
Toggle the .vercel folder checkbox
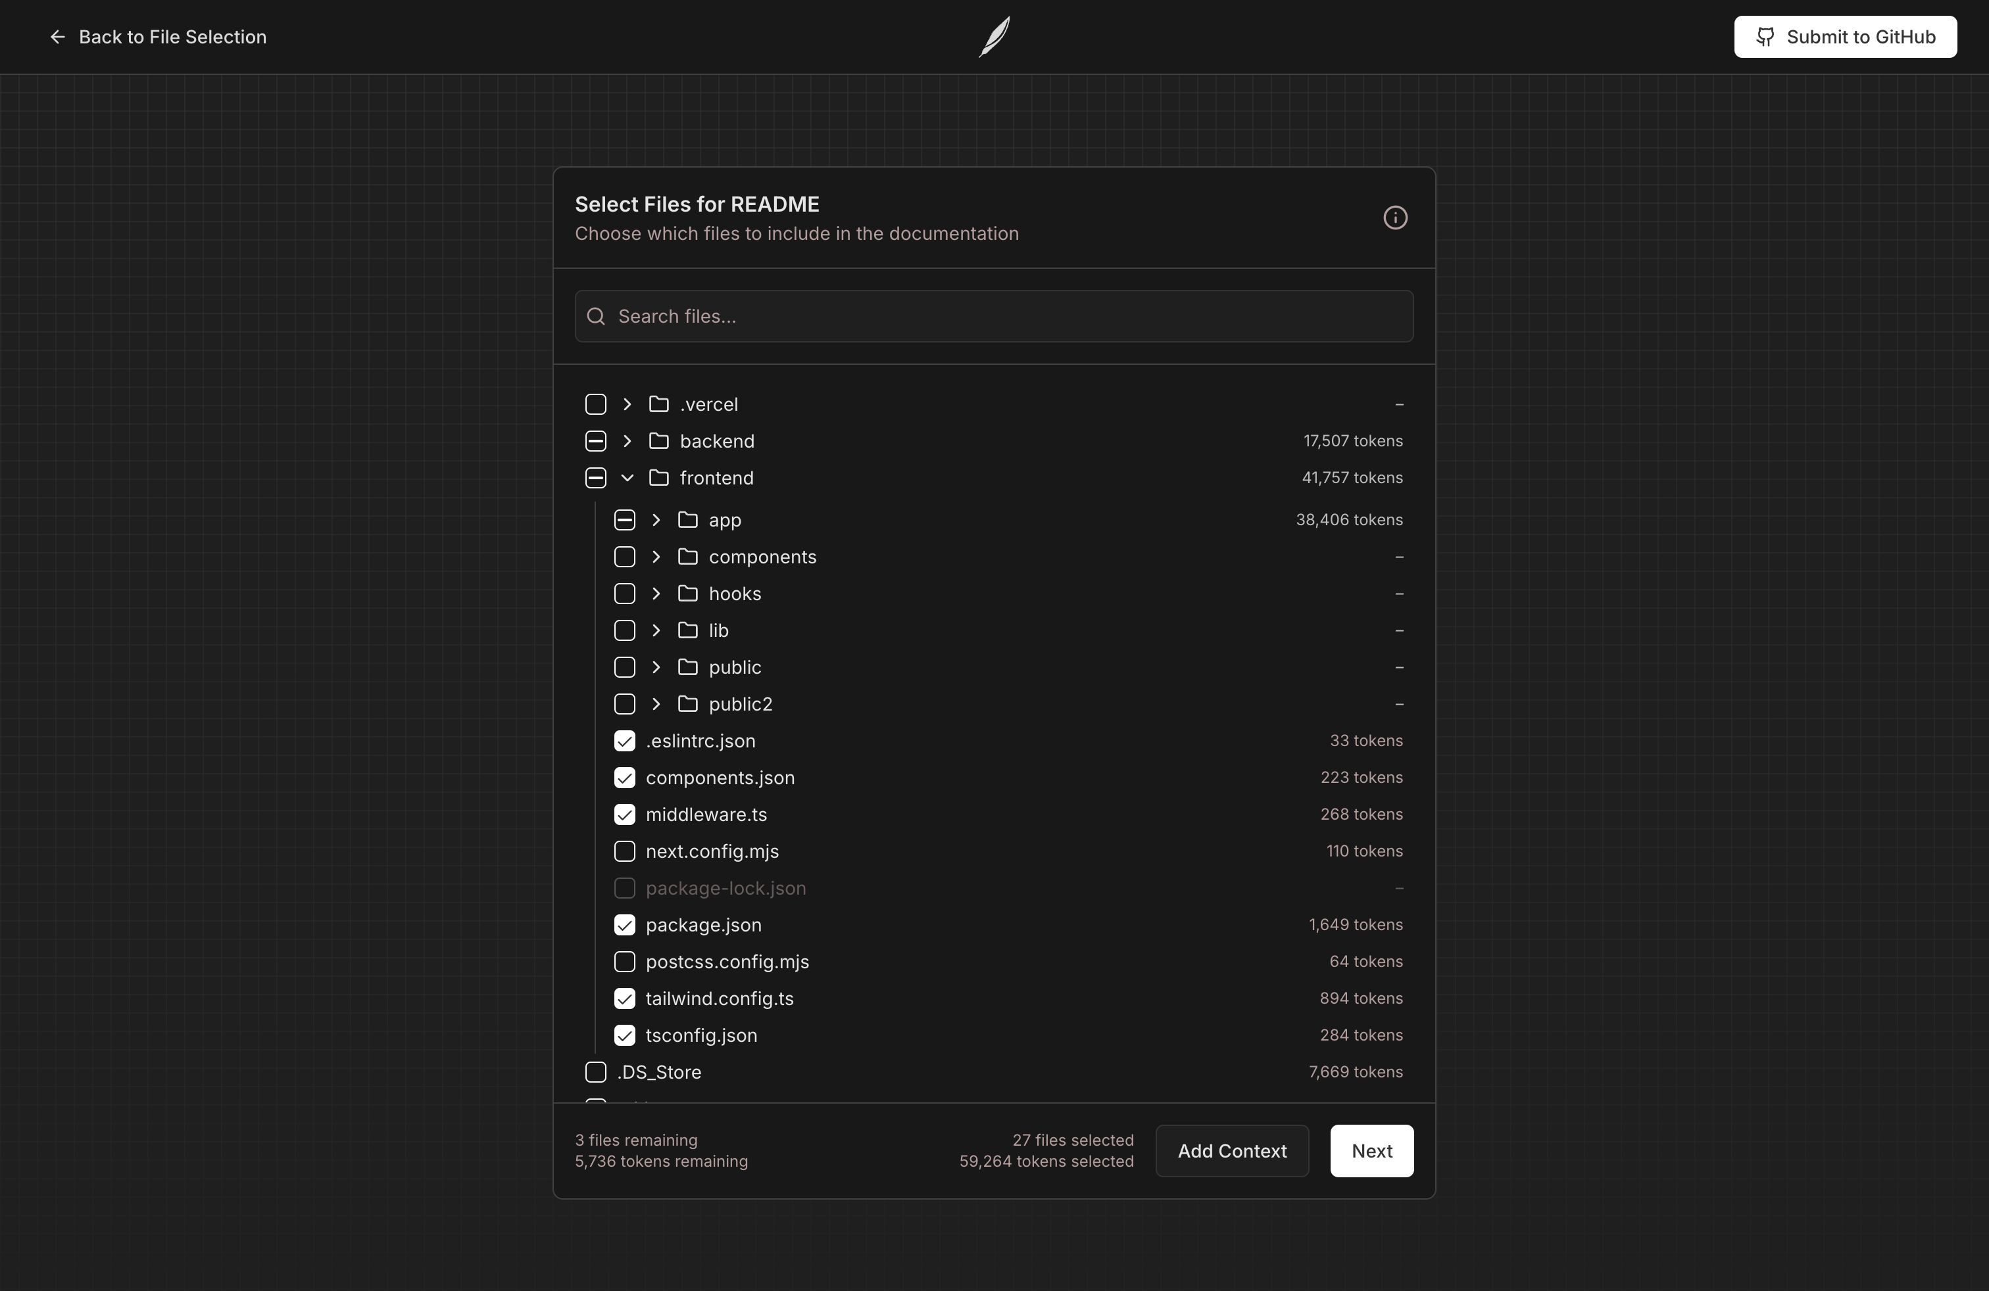(x=596, y=404)
